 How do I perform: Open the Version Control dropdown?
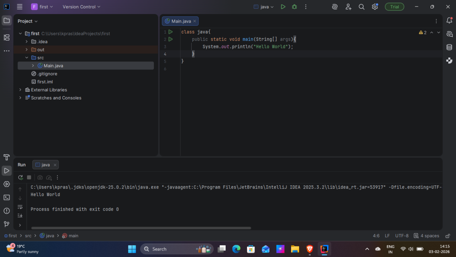[81, 7]
